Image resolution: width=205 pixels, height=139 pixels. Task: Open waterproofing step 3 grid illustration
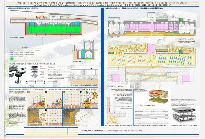71,100
